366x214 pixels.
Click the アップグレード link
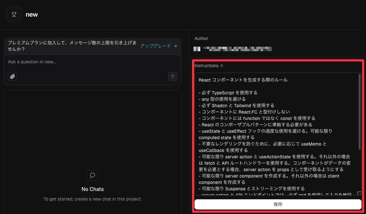coord(156,46)
